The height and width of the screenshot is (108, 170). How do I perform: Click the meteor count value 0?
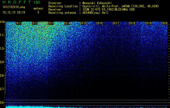pyautogui.click(x=38, y=12)
